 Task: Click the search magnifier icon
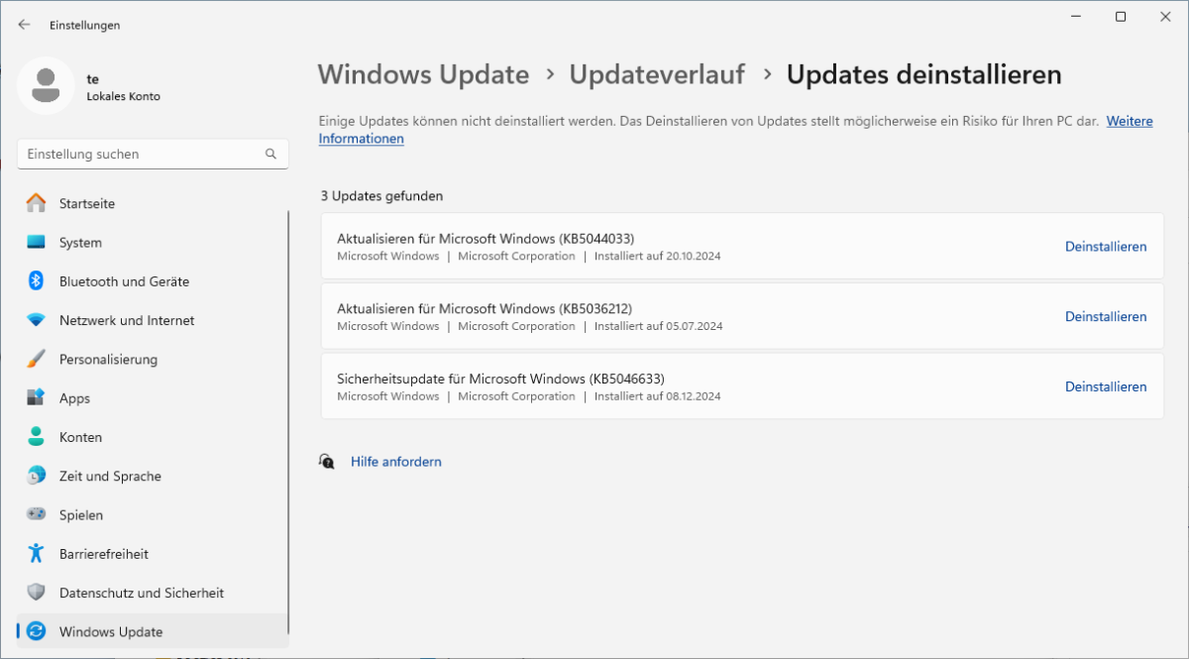[x=270, y=155]
